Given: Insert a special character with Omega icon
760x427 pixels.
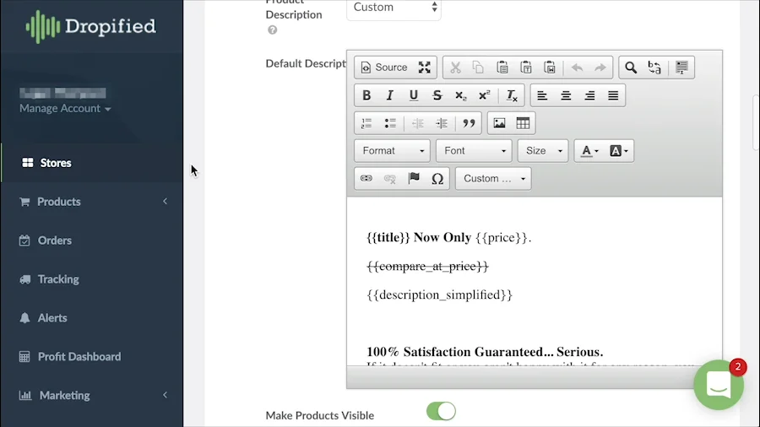Looking at the screenshot, I should (437, 178).
